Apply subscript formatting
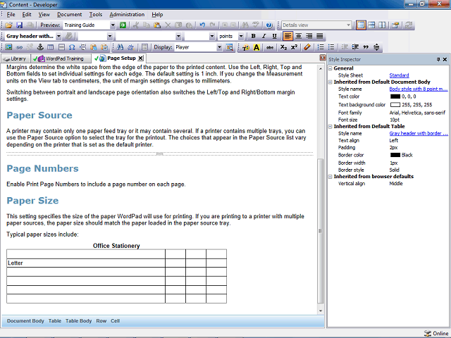451x338 pixels. (283, 47)
